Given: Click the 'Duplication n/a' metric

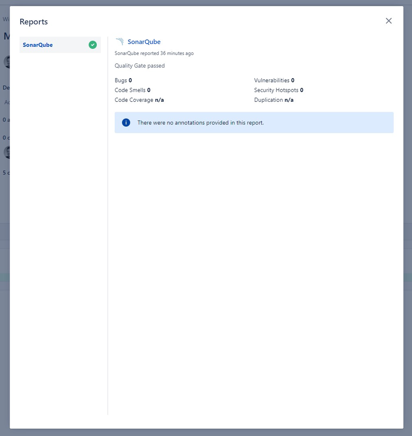Looking at the screenshot, I should [x=274, y=100].
